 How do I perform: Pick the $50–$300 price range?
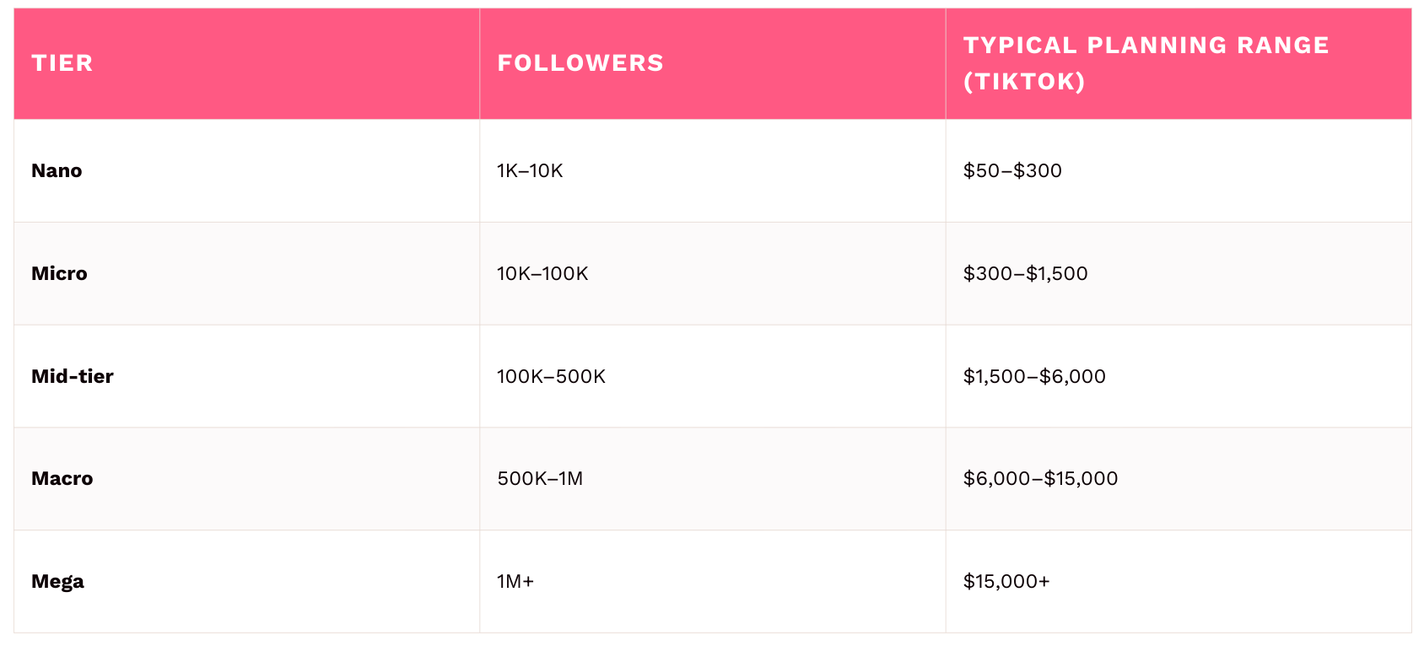[x=1012, y=170]
